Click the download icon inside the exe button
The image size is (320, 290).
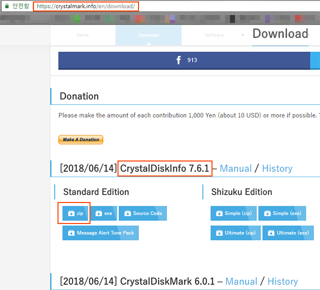(98, 213)
